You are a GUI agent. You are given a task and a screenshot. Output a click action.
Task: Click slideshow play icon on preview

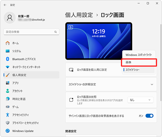pos(71,27)
